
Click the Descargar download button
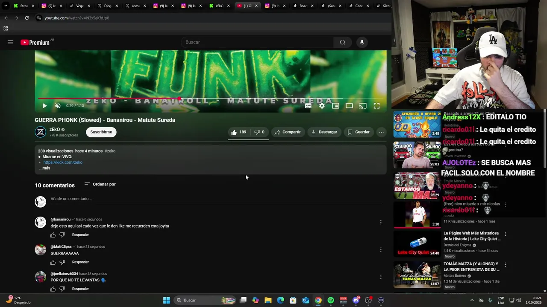(x=324, y=132)
